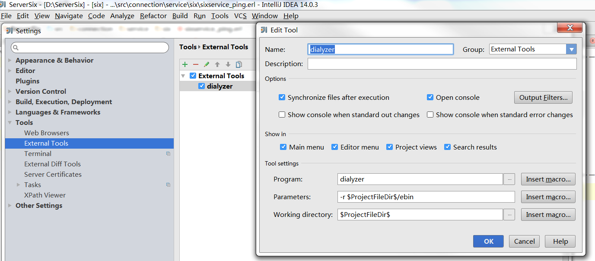
Task: Open the Analyze menu
Action: pos(122,16)
